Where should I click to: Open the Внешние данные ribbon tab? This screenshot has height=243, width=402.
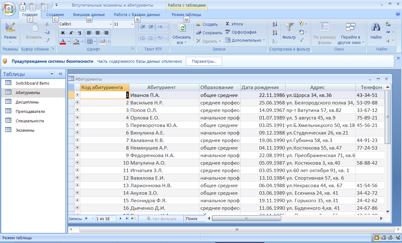[89, 15]
